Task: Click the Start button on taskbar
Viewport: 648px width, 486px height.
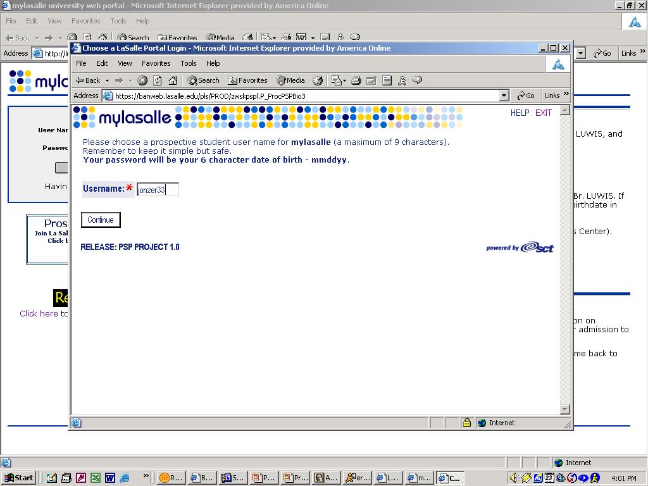Action: tap(19, 478)
